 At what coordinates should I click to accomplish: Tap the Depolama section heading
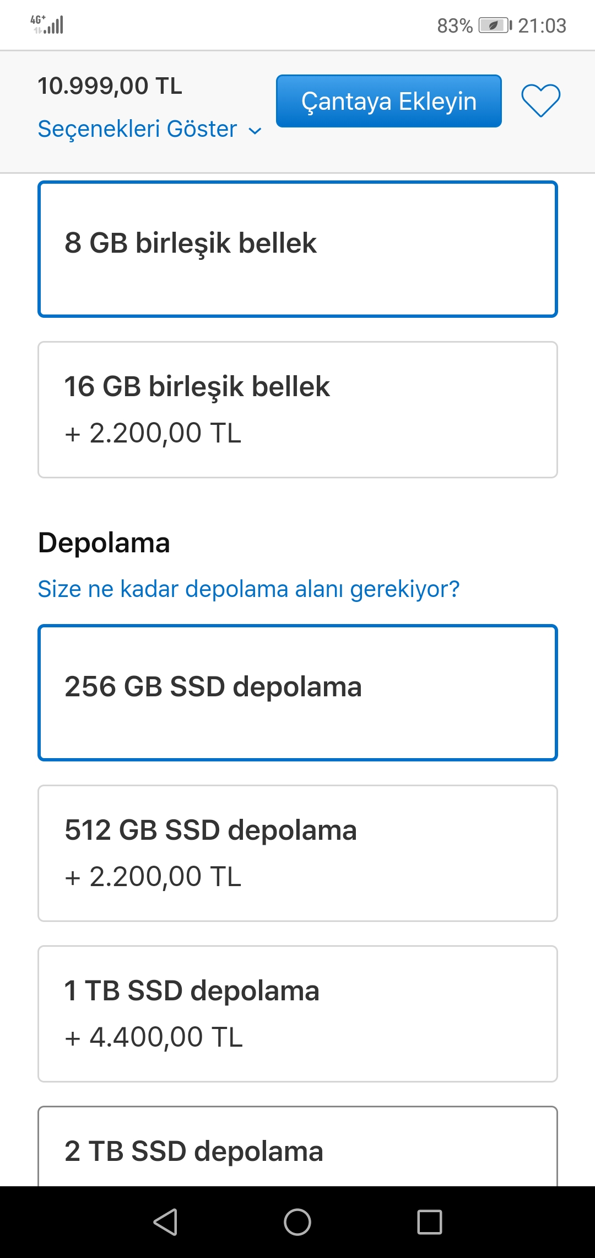[104, 543]
